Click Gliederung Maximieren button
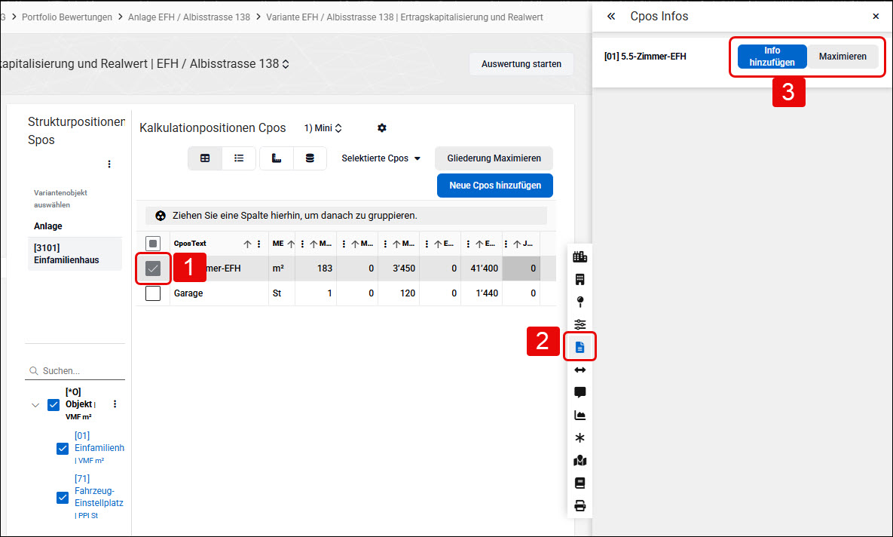 point(494,158)
